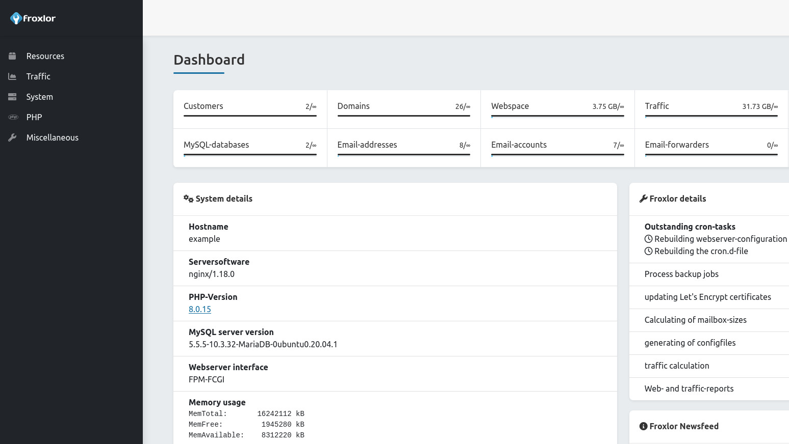Click the gears icon beside System details
Viewport: 789px width, 444px height.
point(188,199)
